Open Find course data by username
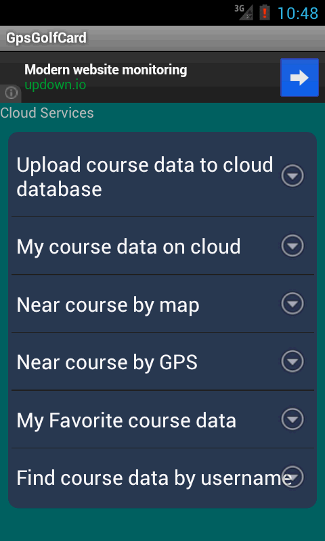 coord(162,477)
